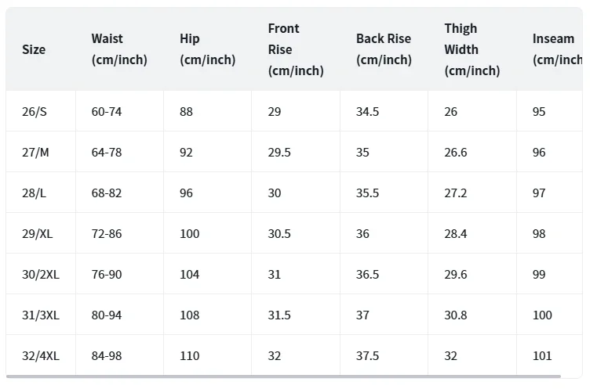Click the Front Rise column header
Screen dimensions: 597x389
tap(296, 49)
